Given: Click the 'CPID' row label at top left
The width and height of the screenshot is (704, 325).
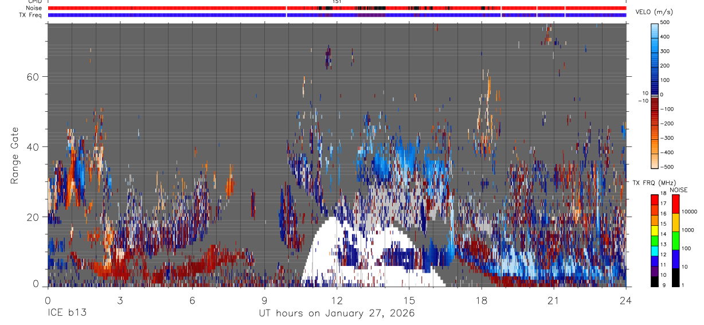Looking at the screenshot, I should [x=34, y=2].
